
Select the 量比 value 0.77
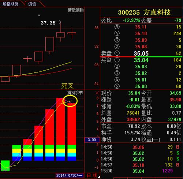[x=176, y=113]
